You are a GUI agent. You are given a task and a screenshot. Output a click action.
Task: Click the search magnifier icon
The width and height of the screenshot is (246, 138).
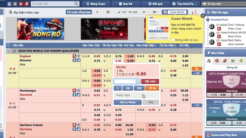76,4
